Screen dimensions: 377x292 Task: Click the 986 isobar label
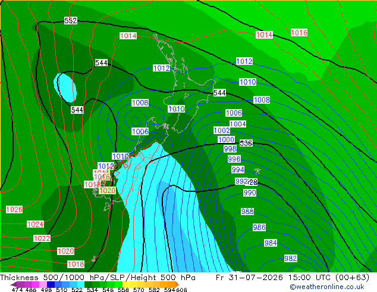coord(259,227)
